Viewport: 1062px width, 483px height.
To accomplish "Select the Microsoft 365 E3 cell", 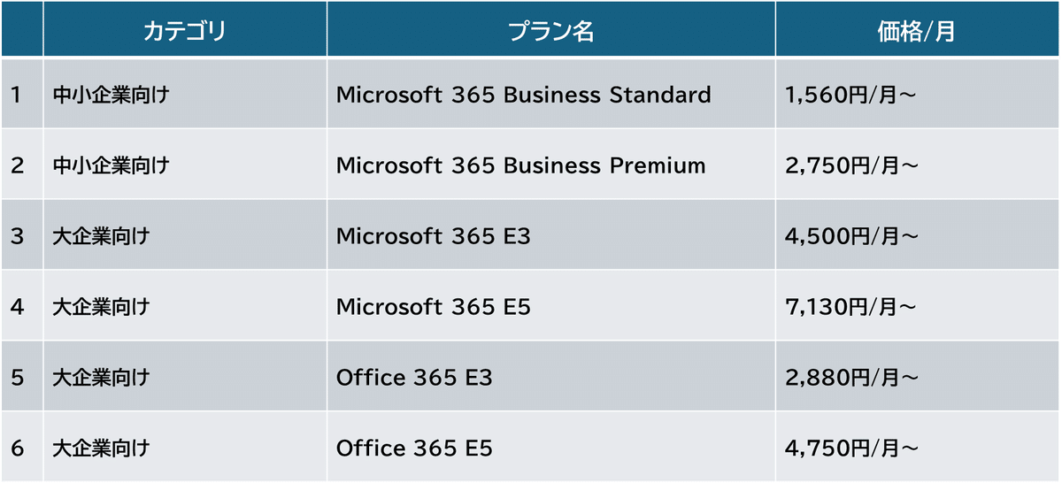I will click(551, 235).
